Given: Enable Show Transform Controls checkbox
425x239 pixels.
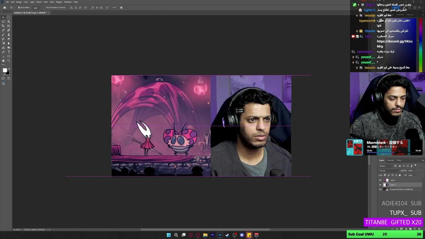Looking at the screenshot, I should tap(45, 8).
